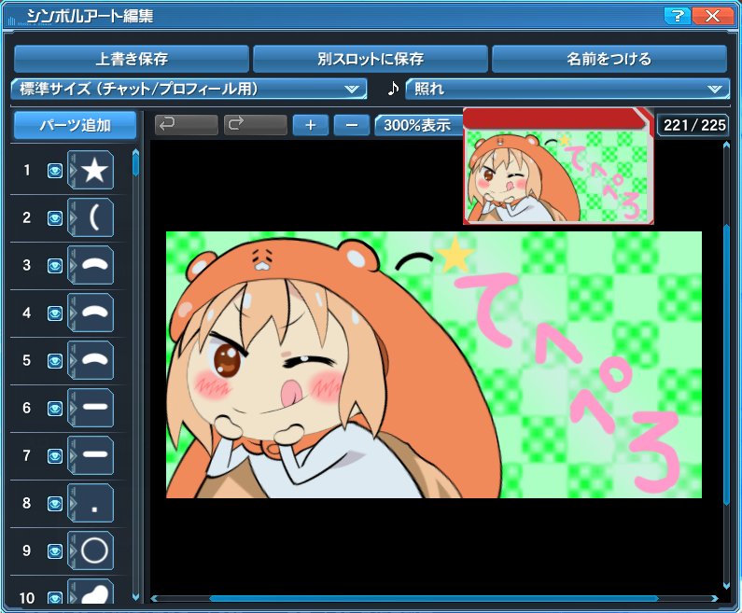Open the 照れ sound effect dropdown
Screen dimensions: 742x613
[567, 89]
